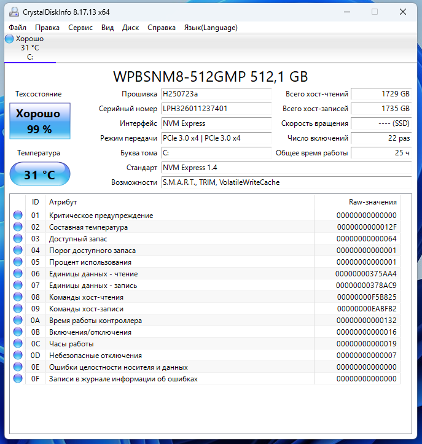Select row Процент использования

[x=205, y=262]
